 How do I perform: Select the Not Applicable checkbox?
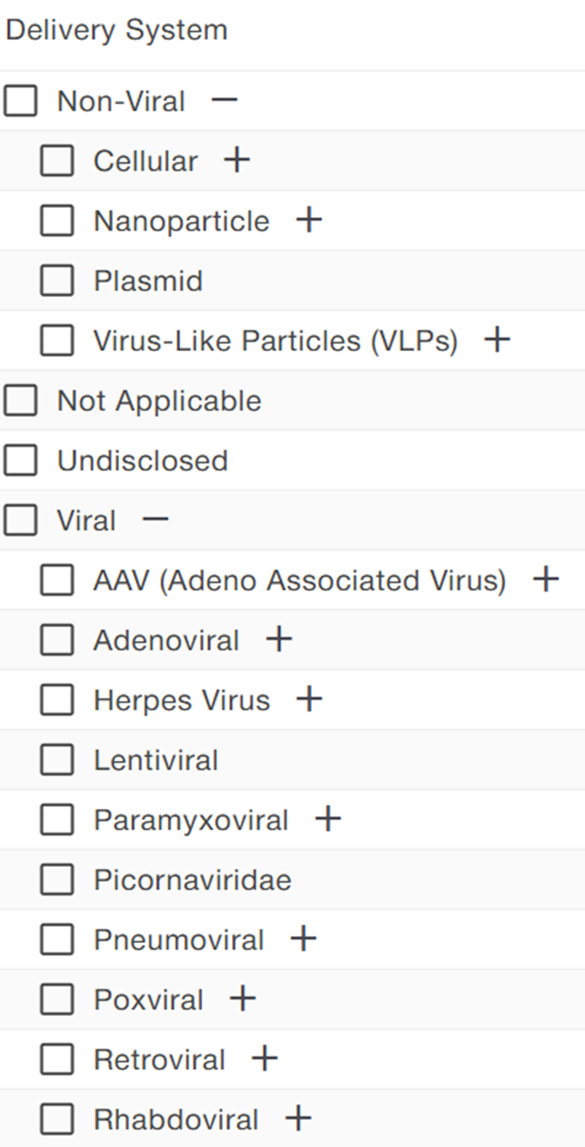20,400
